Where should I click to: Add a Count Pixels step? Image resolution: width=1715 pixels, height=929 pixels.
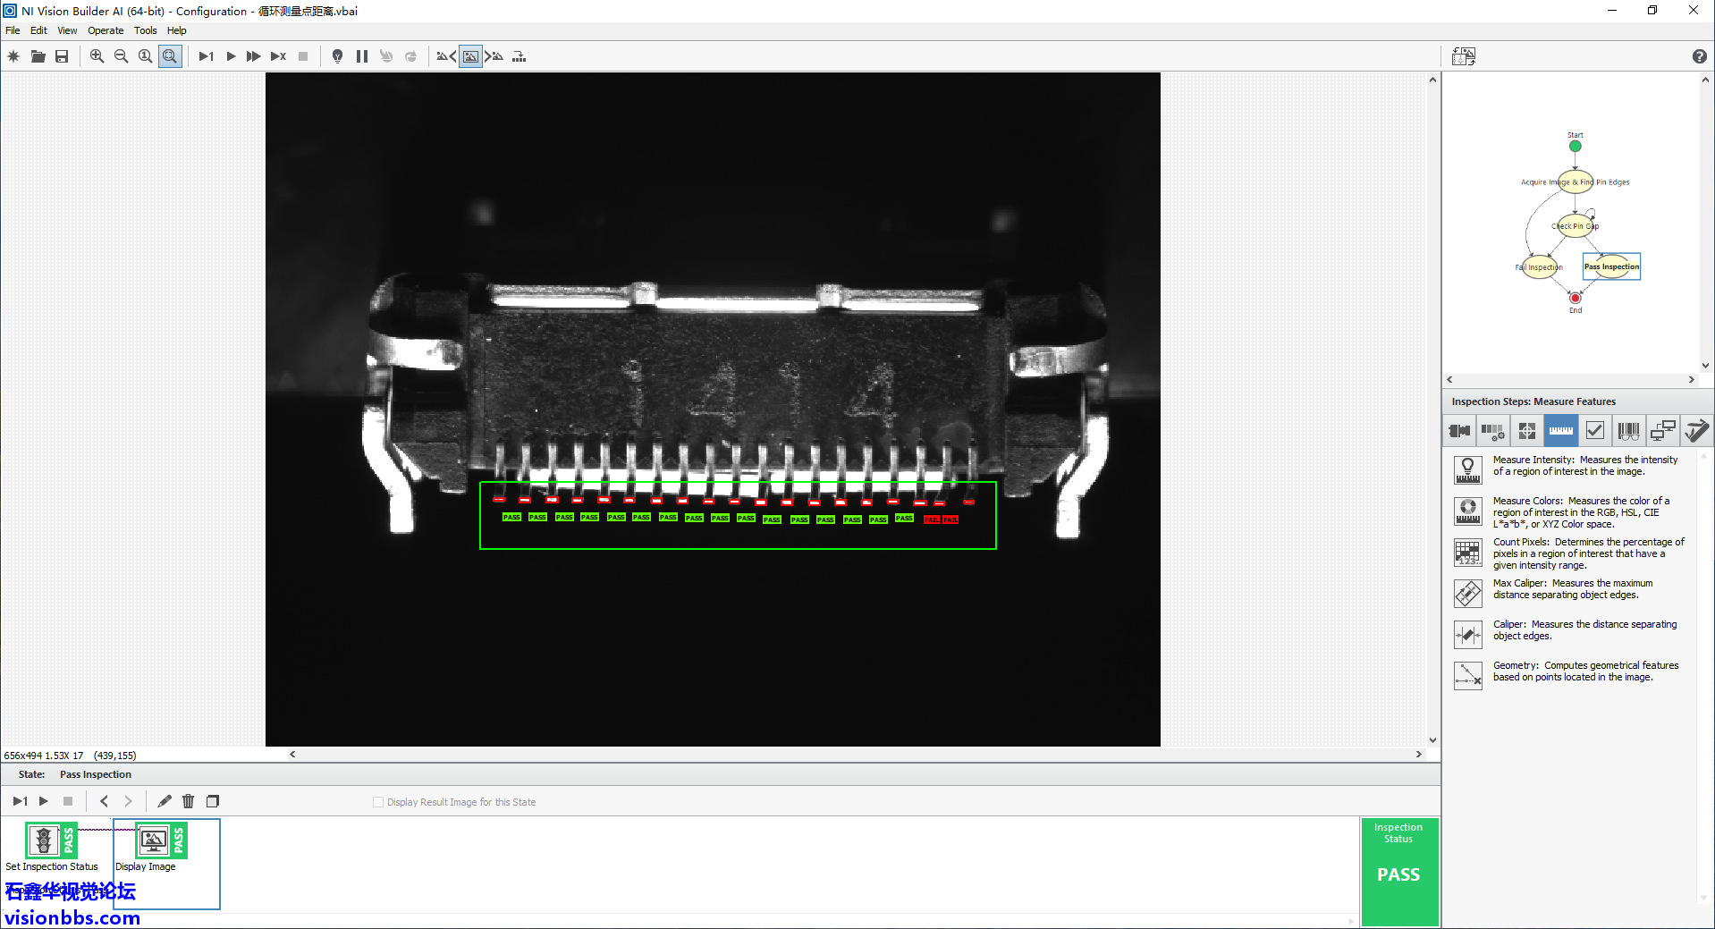1467,553
